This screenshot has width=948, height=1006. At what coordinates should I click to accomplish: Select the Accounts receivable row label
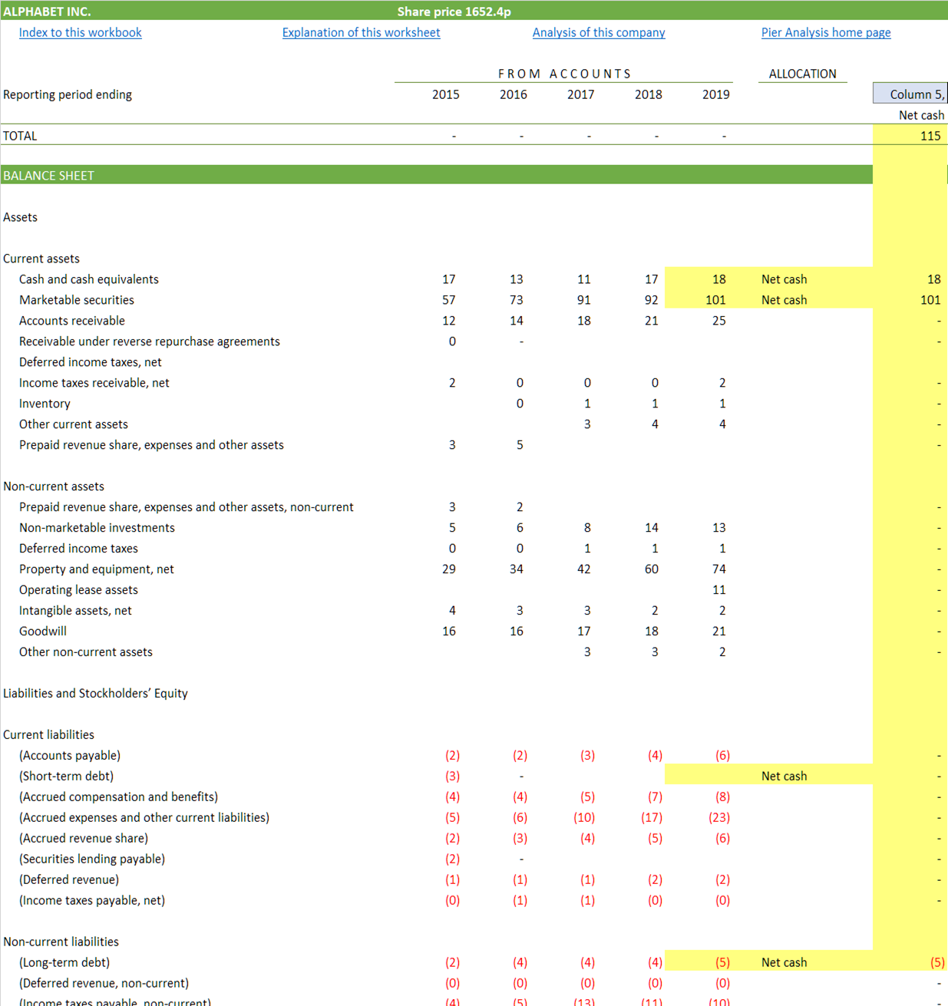pos(72,321)
